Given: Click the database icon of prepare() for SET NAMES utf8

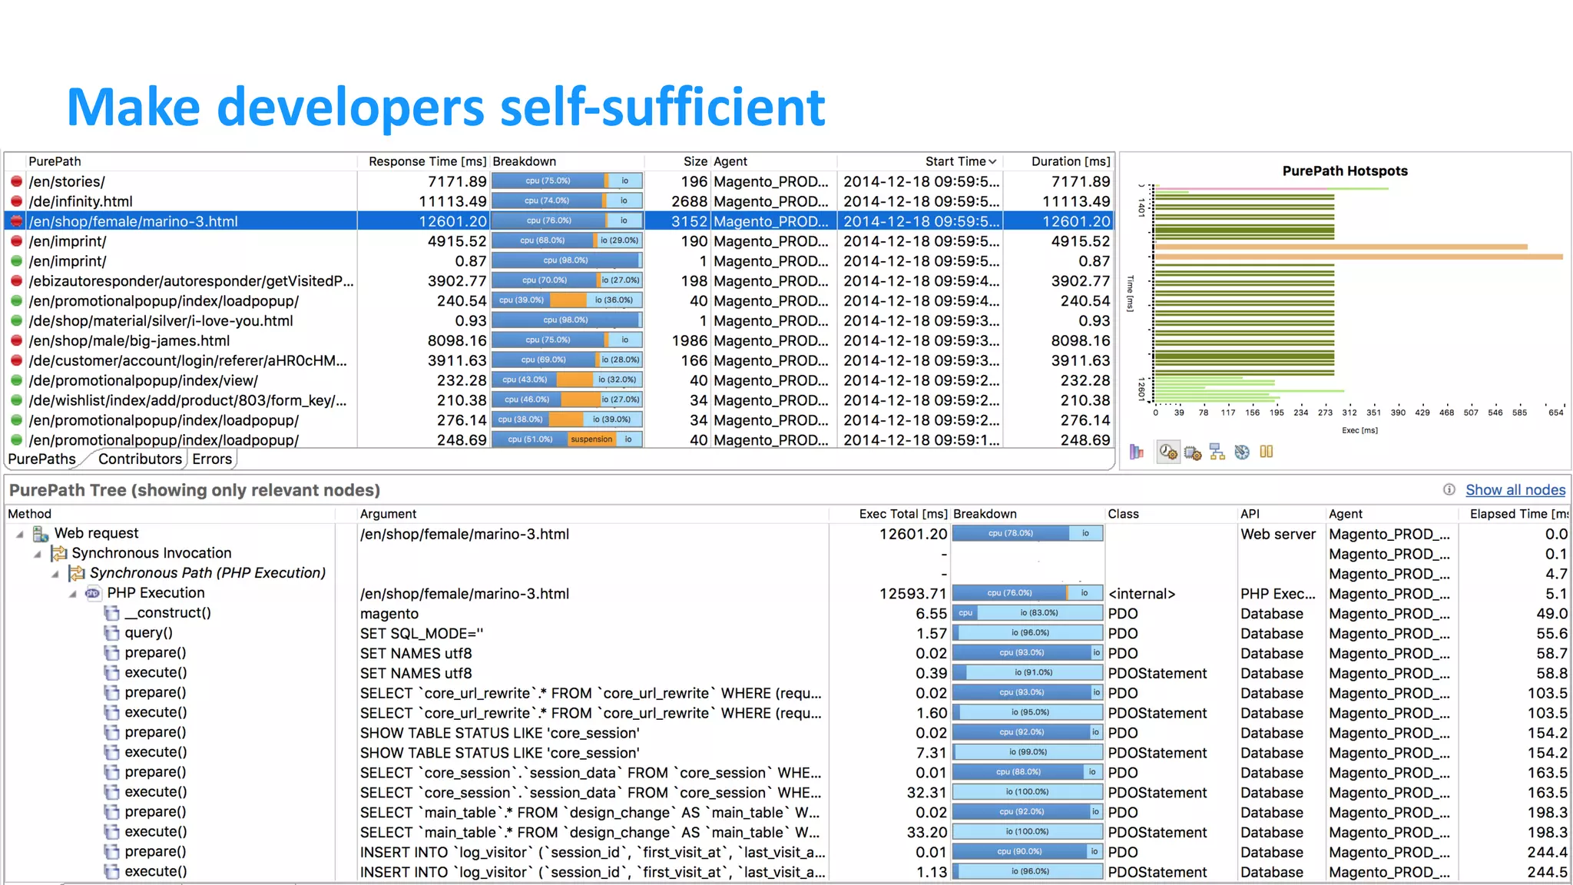Looking at the screenshot, I should [112, 653].
